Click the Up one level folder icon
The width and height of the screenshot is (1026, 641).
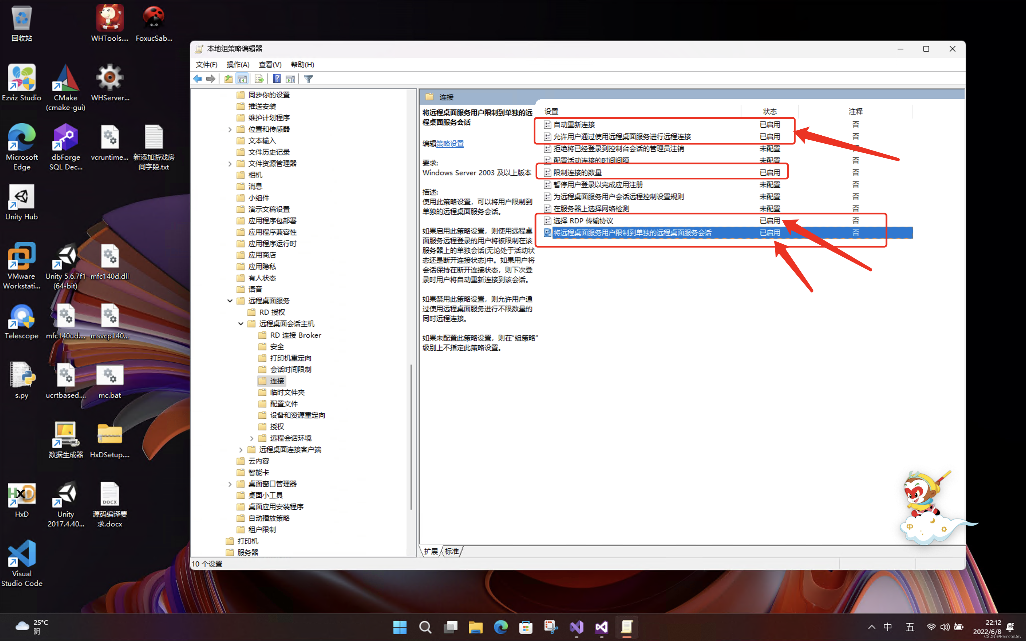click(x=228, y=79)
